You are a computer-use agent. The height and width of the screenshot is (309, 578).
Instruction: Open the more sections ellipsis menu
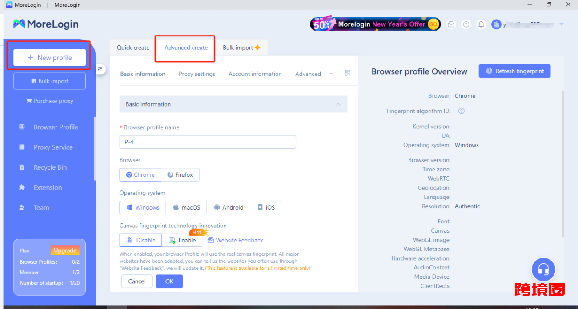[x=331, y=74]
